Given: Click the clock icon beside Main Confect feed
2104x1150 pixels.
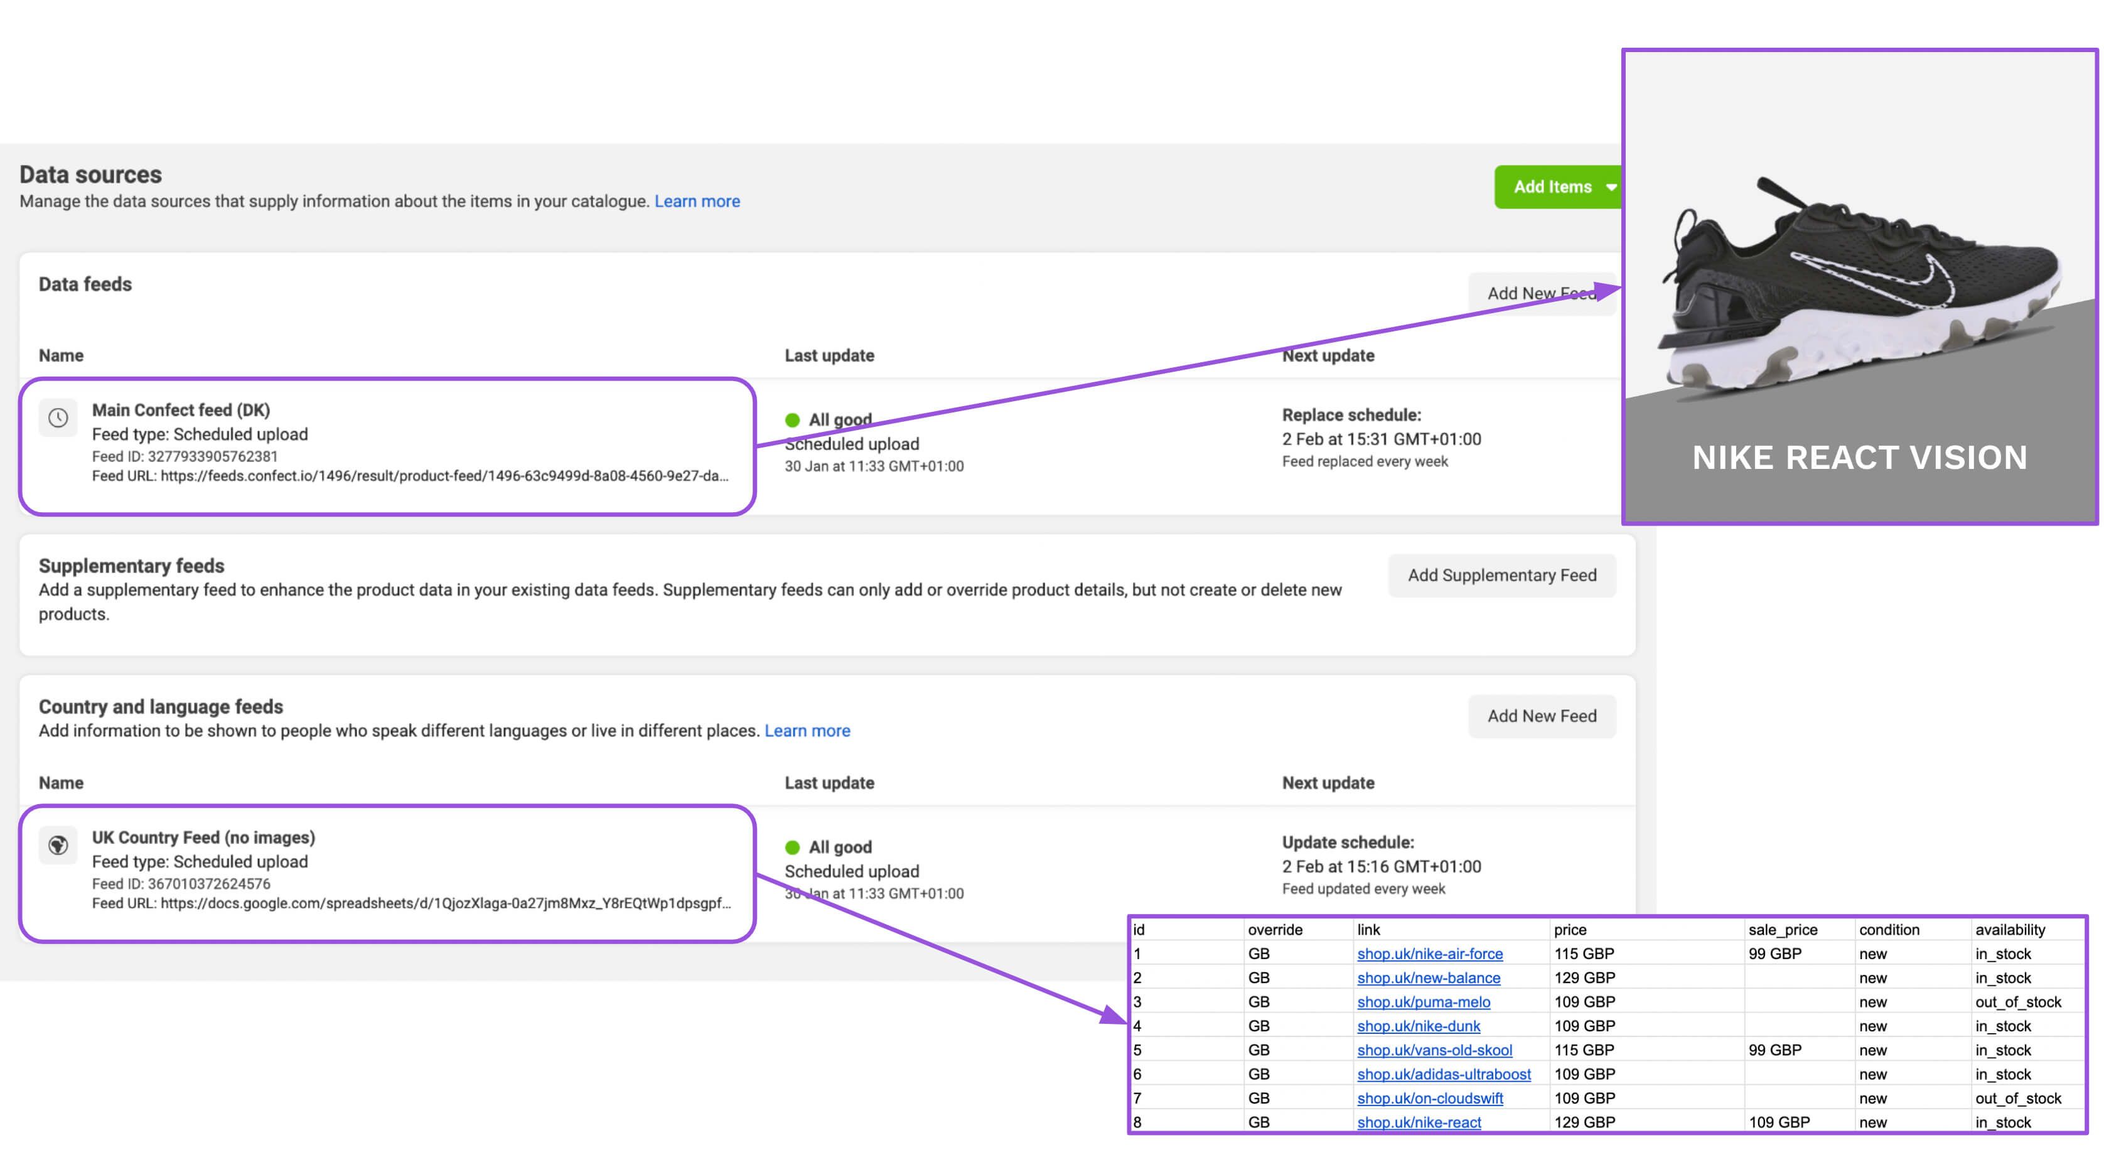Looking at the screenshot, I should [x=58, y=418].
